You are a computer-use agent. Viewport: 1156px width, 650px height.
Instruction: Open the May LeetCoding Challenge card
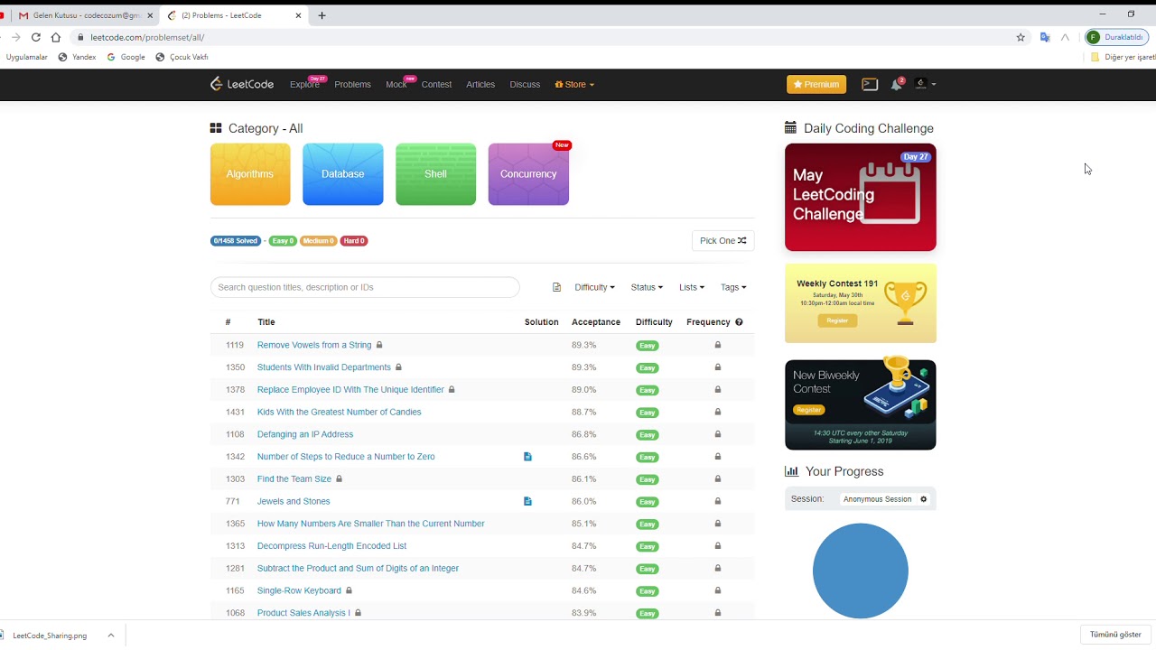[861, 198]
